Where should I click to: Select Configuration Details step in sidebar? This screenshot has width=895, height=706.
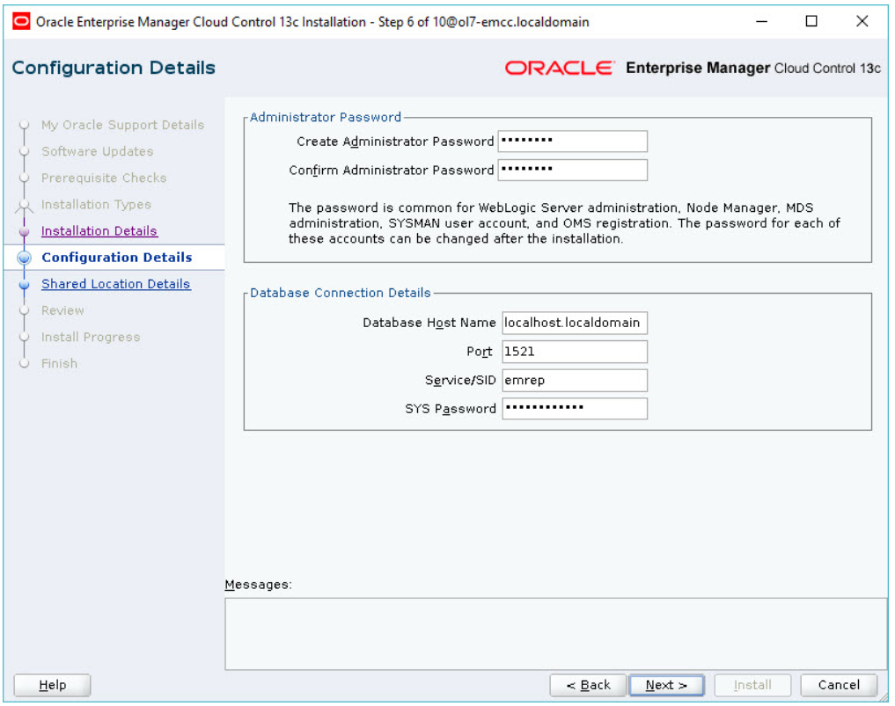[x=116, y=258]
